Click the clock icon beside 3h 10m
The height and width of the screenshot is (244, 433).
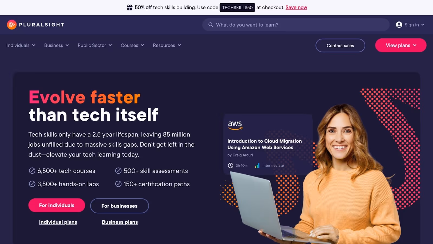pyautogui.click(x=231, y=165)
